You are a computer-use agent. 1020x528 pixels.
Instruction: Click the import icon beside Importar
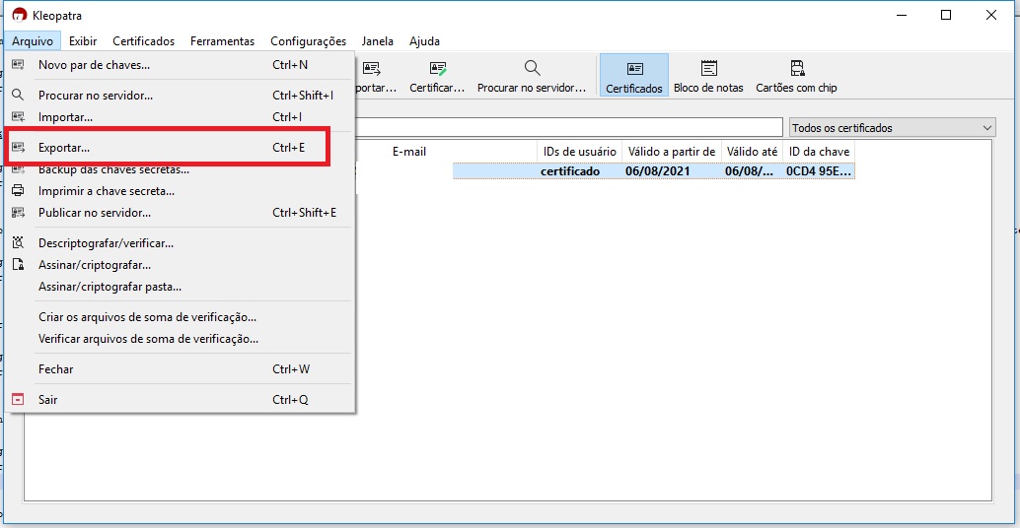(18, 117)
